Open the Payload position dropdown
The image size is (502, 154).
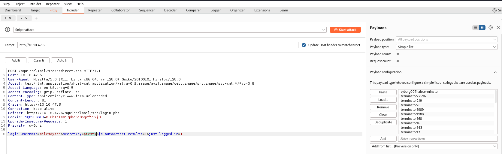pos(447,39)
